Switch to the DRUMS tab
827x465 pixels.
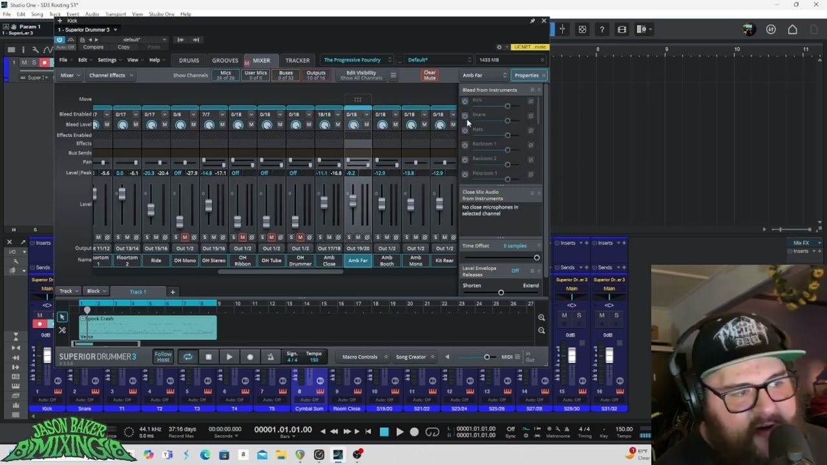click(189, 60)
